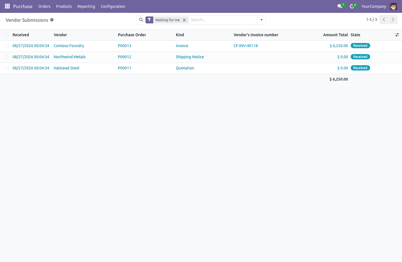Toggle the select-all rows checkbox
Viewport: 402px width, 262px height.
pyautogui.click(x=6, y=35)
